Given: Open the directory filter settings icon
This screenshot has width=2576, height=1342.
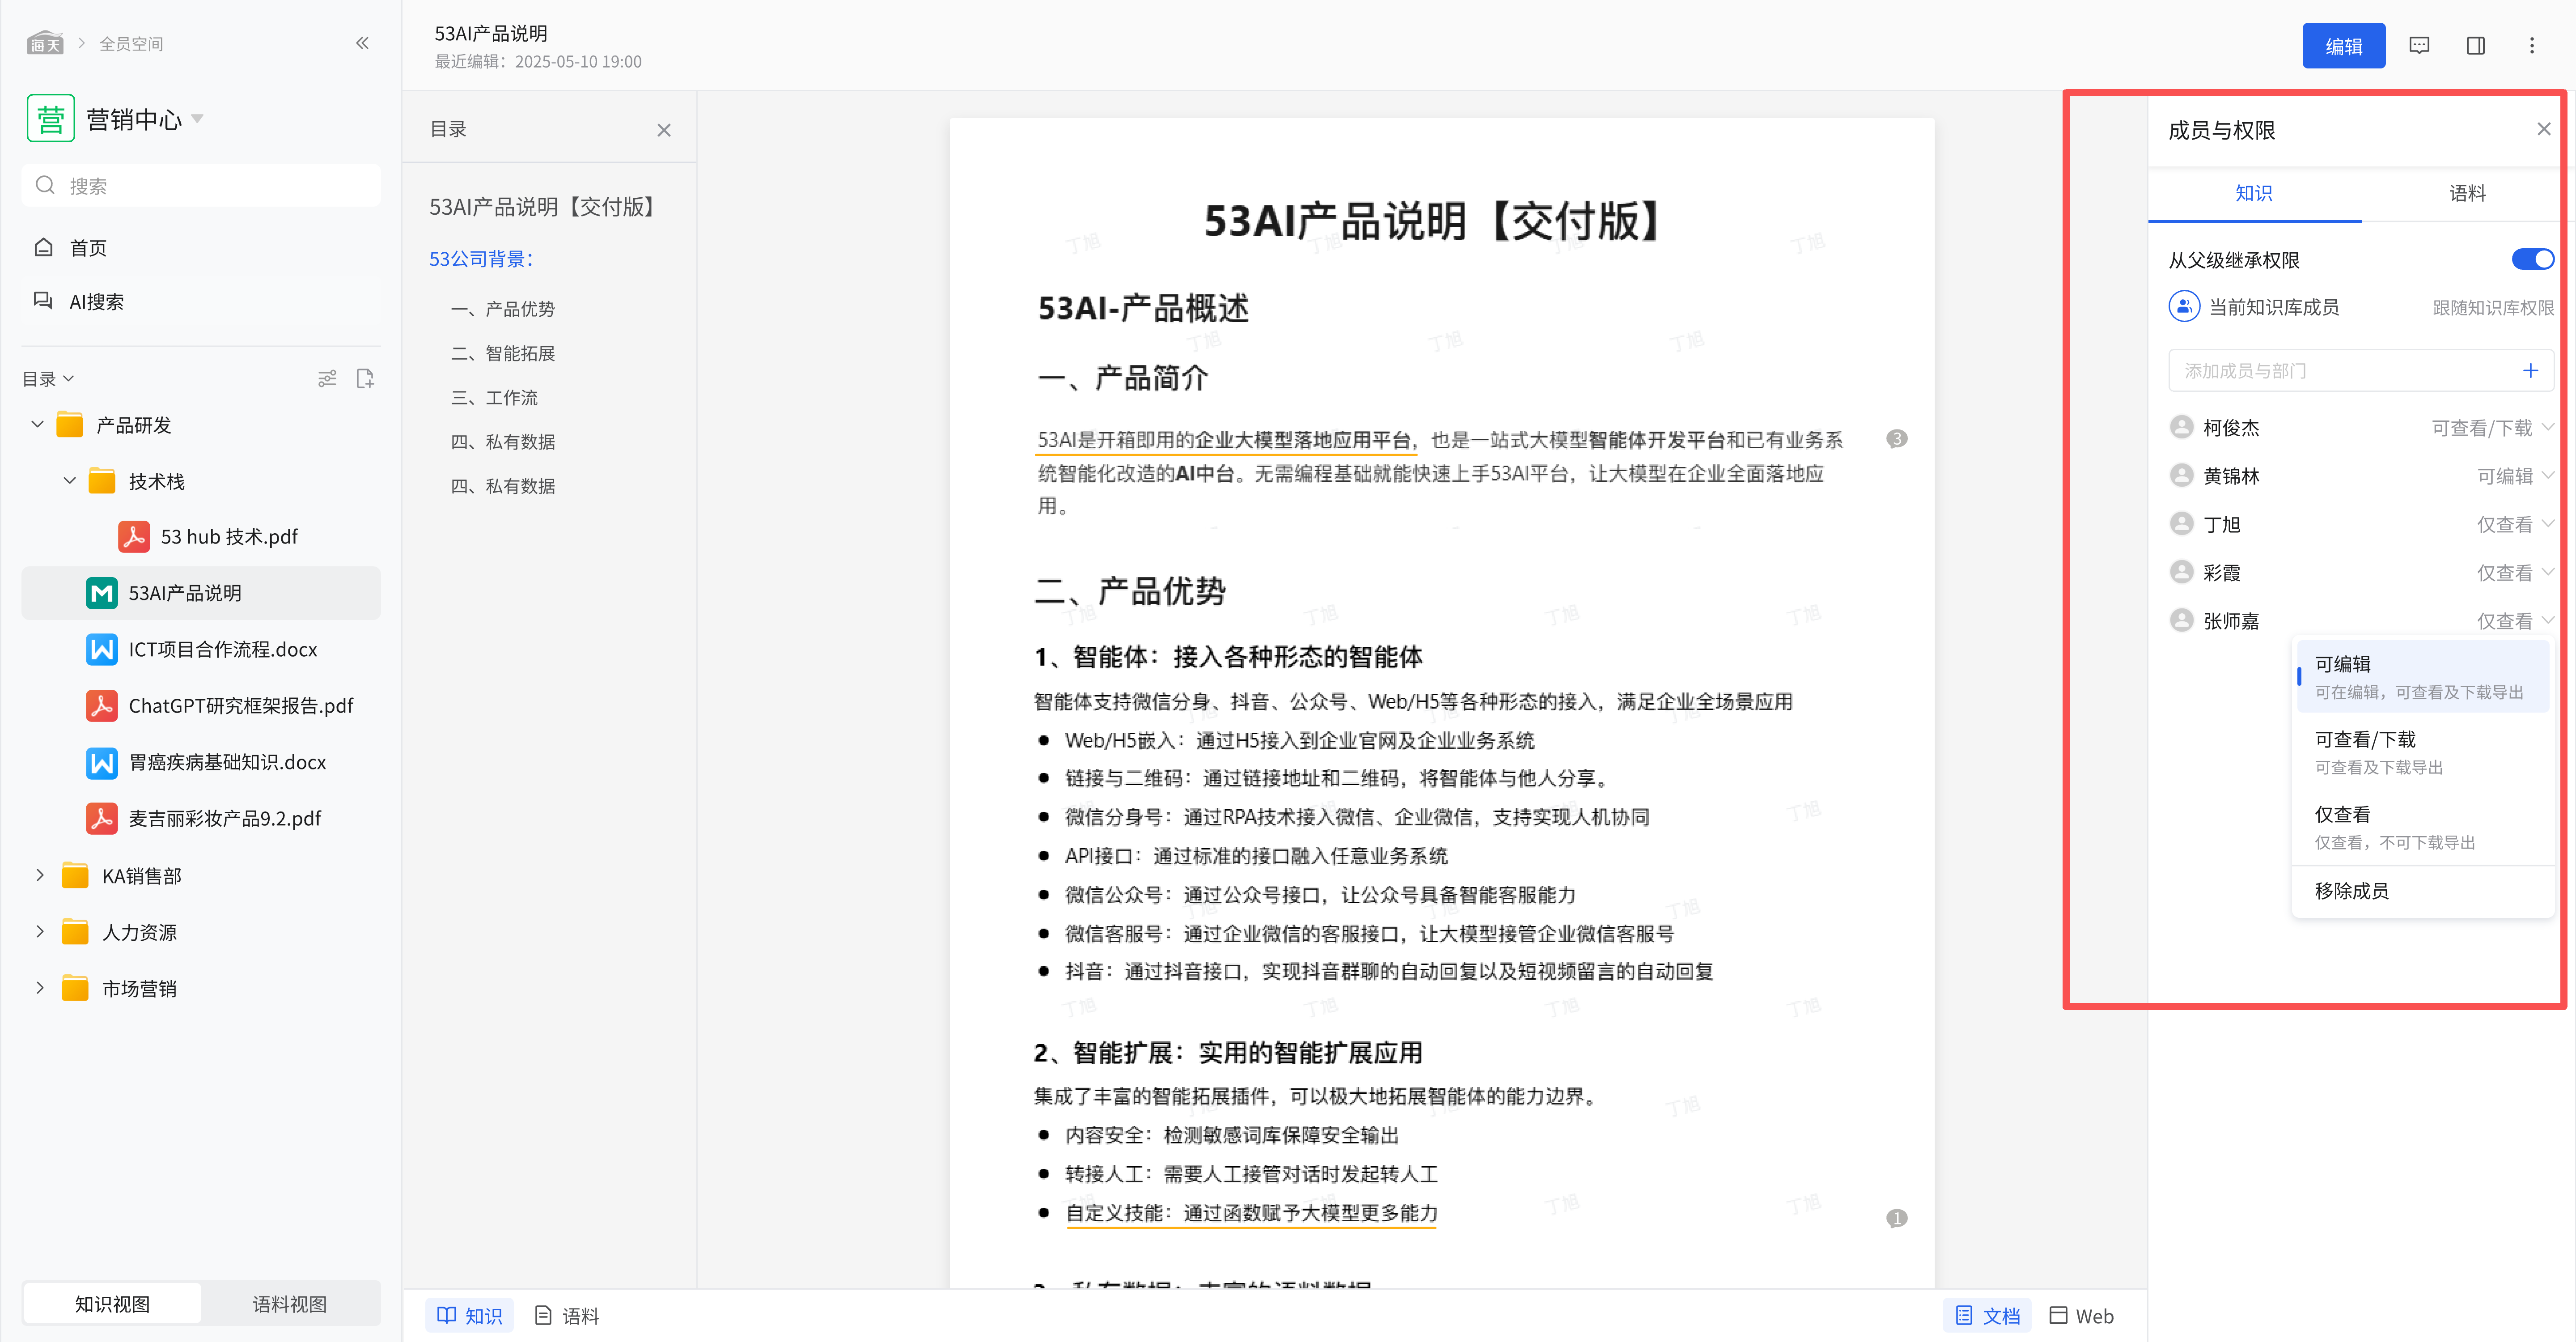Looking at the screenshot, I should coord(327,378).
